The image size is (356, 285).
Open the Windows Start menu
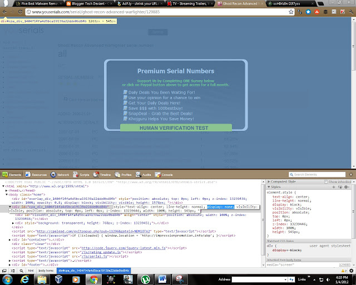[x=7, y=279]
